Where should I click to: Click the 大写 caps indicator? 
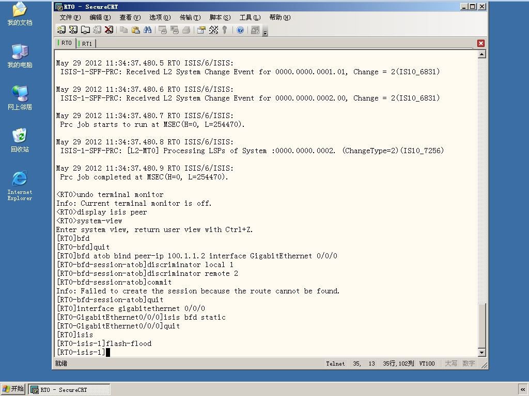(x=450, y=364)
